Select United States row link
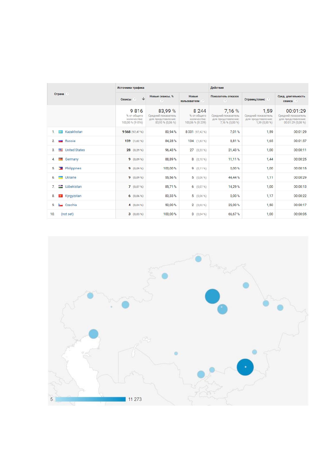 click(75, 150)
